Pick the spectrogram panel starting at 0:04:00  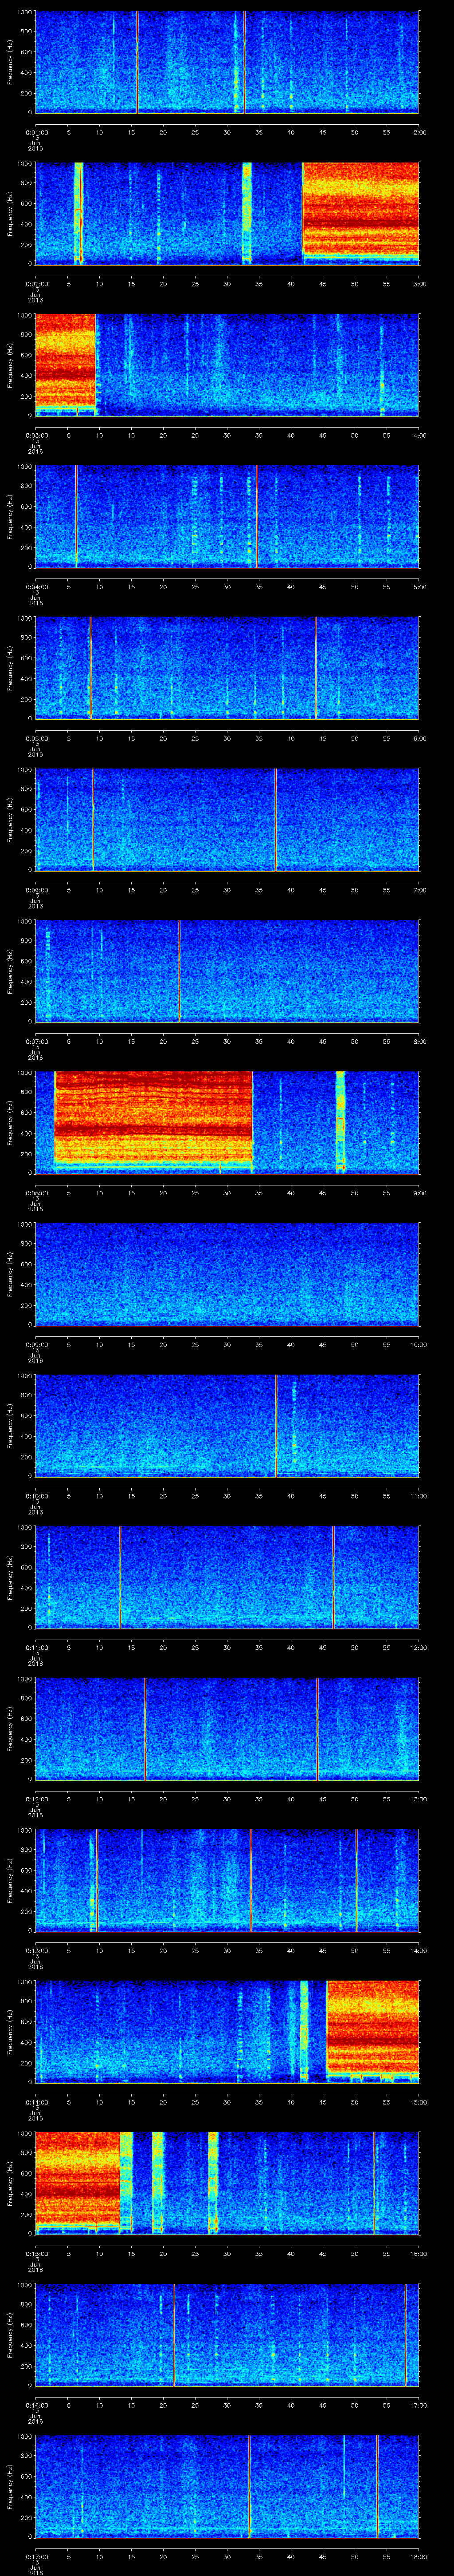227,517
